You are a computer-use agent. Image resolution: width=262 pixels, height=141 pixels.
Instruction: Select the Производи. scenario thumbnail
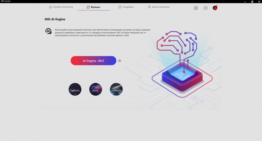pyautogui.click(x=116, y=89)
